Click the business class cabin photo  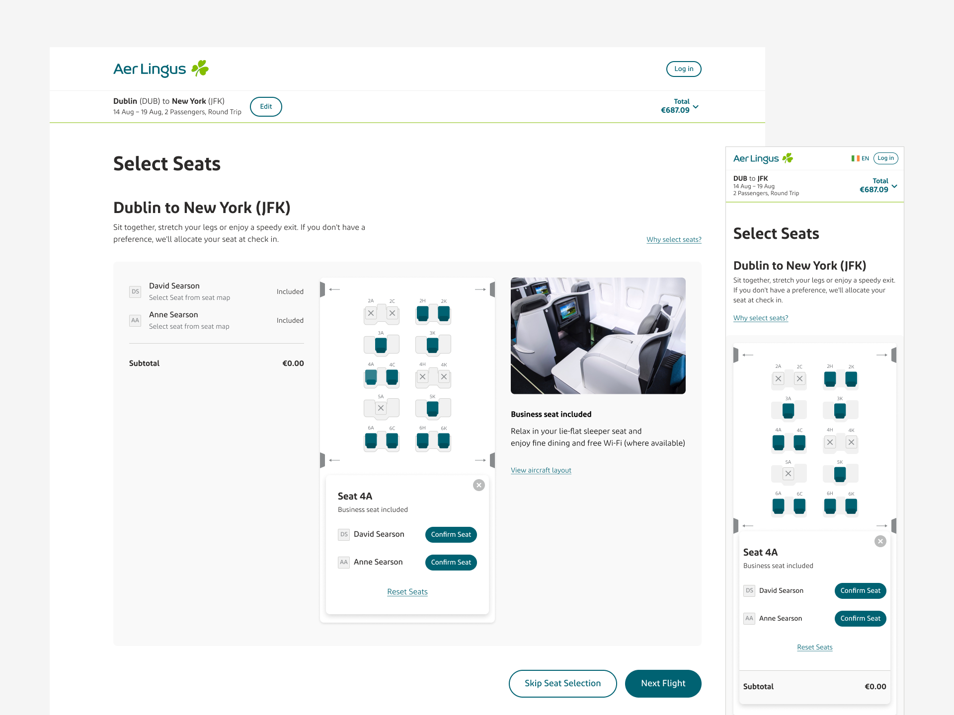pos(598,336)
